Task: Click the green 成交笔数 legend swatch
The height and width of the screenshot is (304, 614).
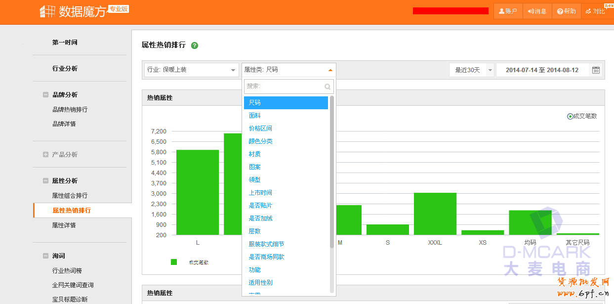Action: coord(174,262)
